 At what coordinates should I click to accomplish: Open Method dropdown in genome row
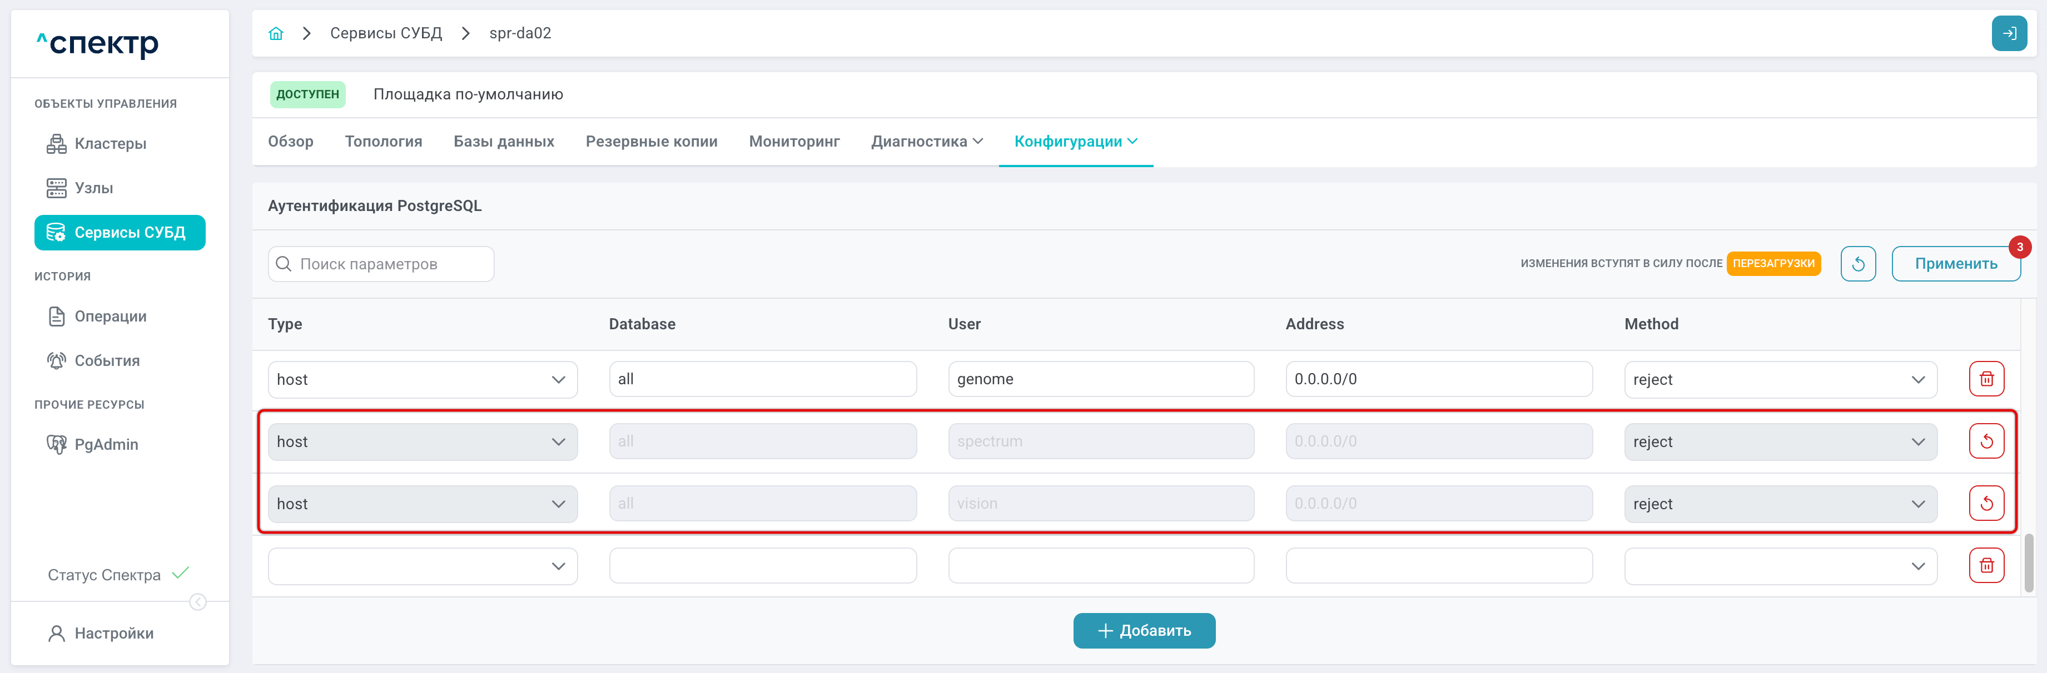[1780, 379]
